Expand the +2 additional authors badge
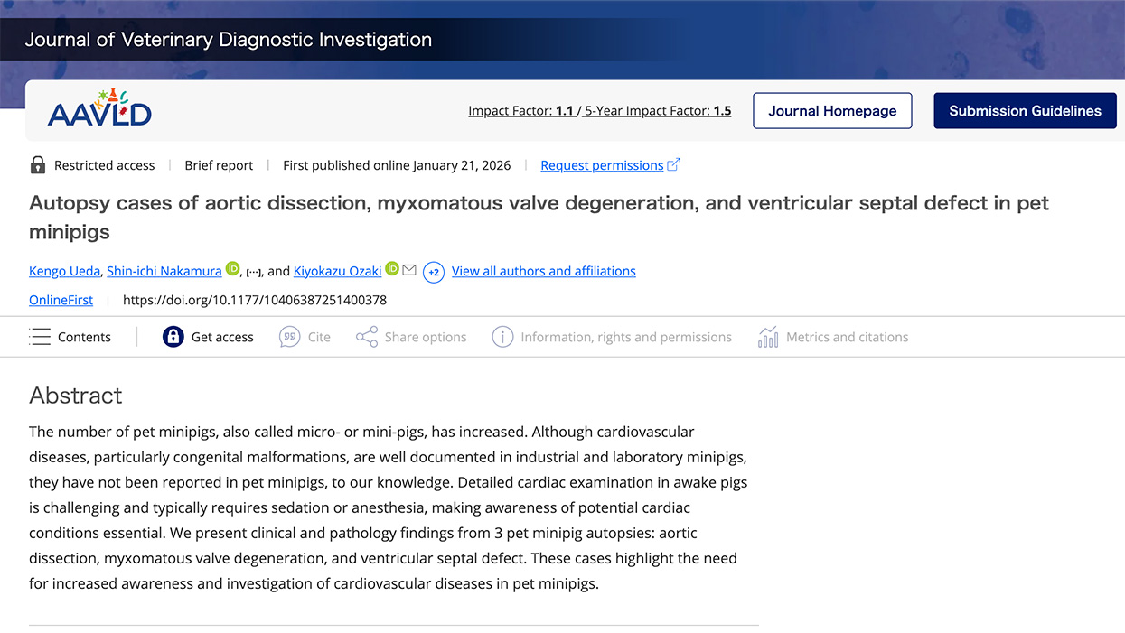1125x633 pixels. (434, 272)
